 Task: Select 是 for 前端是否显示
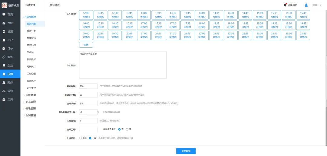point(127,129)
